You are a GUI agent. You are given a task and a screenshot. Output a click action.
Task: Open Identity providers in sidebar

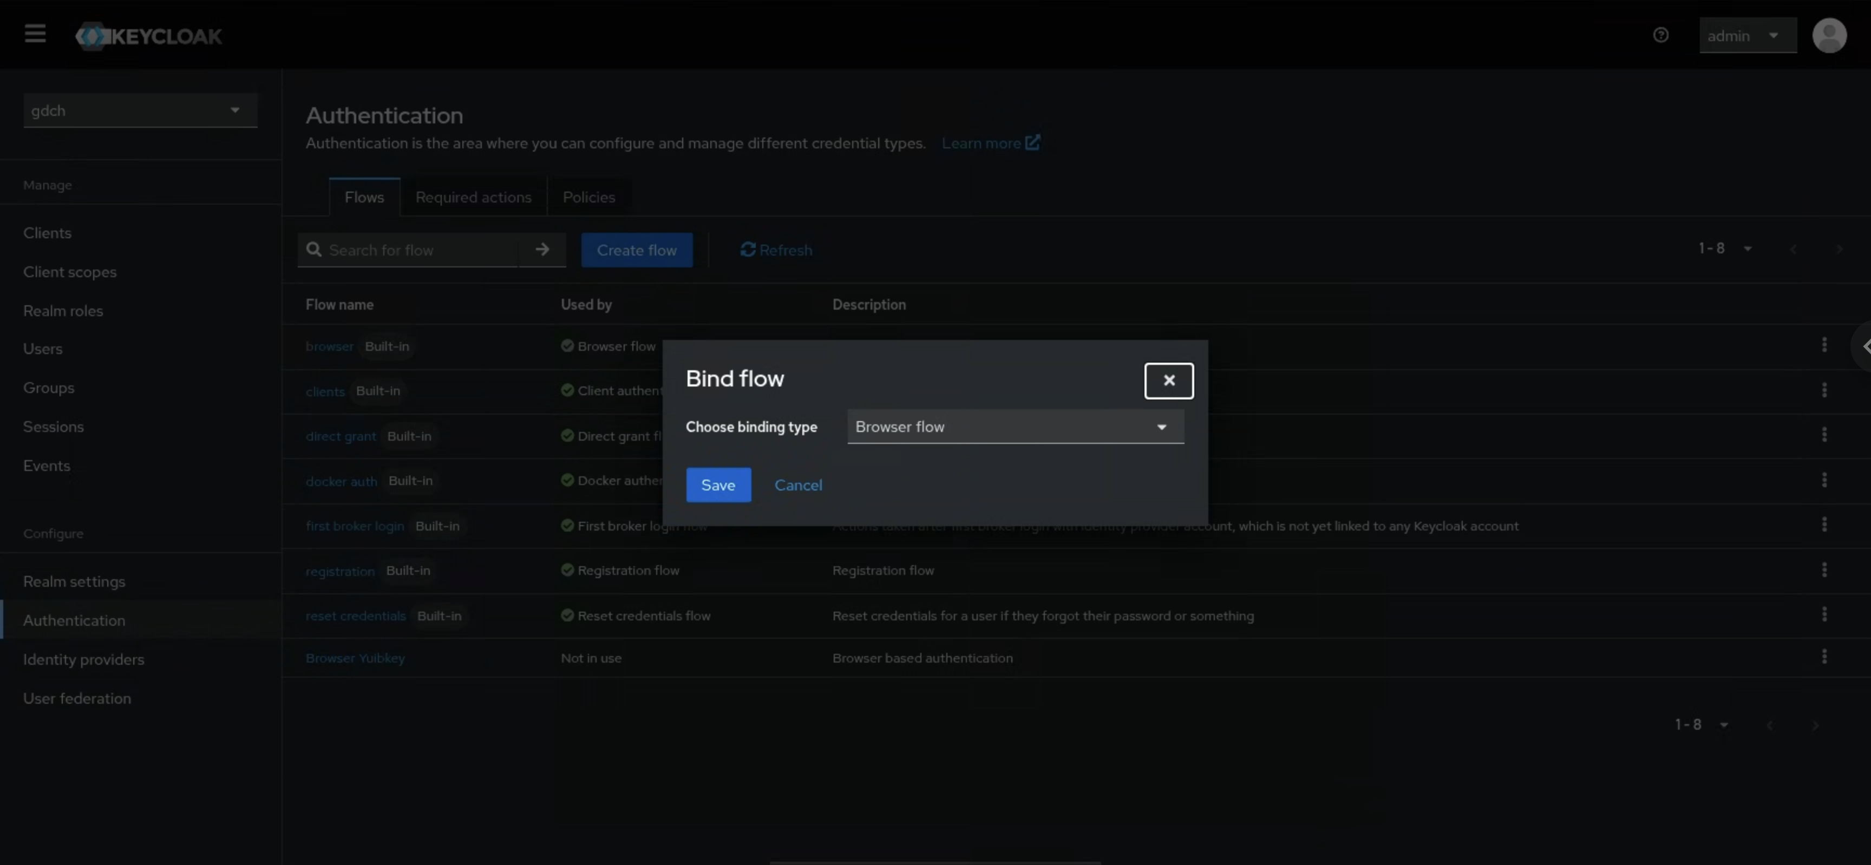click(83, 659)
